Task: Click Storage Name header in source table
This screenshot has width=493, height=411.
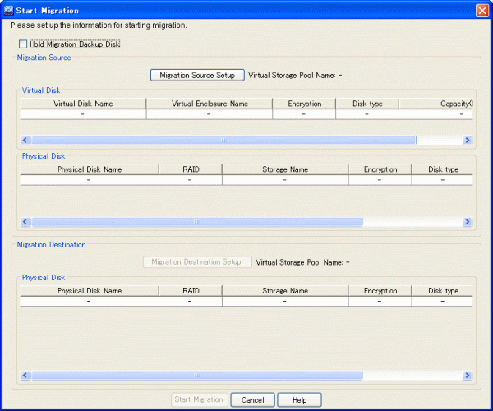Action: tap(284, 169)
